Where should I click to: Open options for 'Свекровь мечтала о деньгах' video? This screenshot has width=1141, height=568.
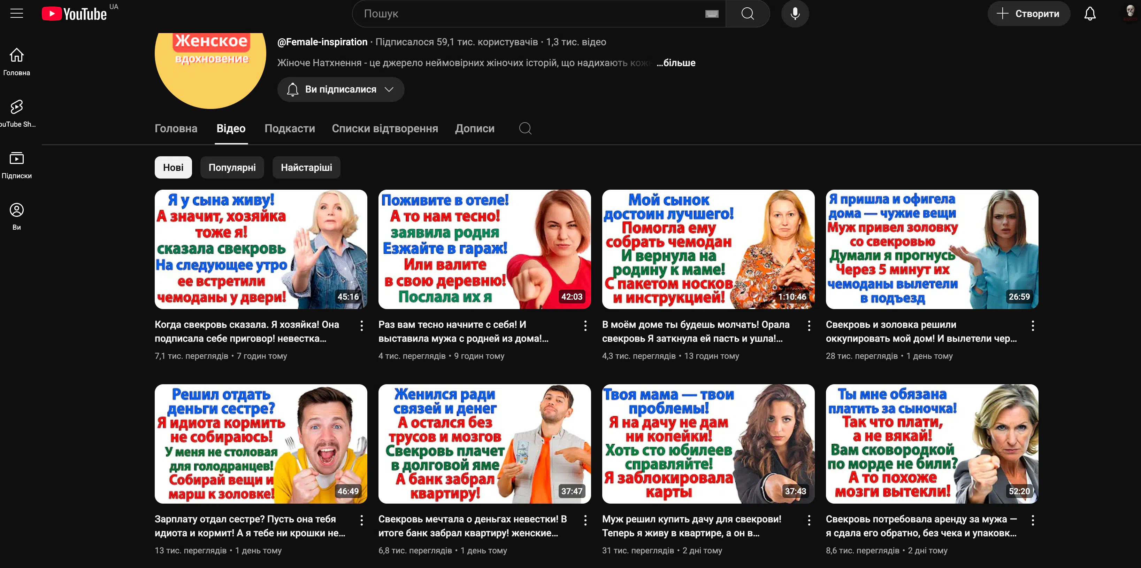coord(585,520)
